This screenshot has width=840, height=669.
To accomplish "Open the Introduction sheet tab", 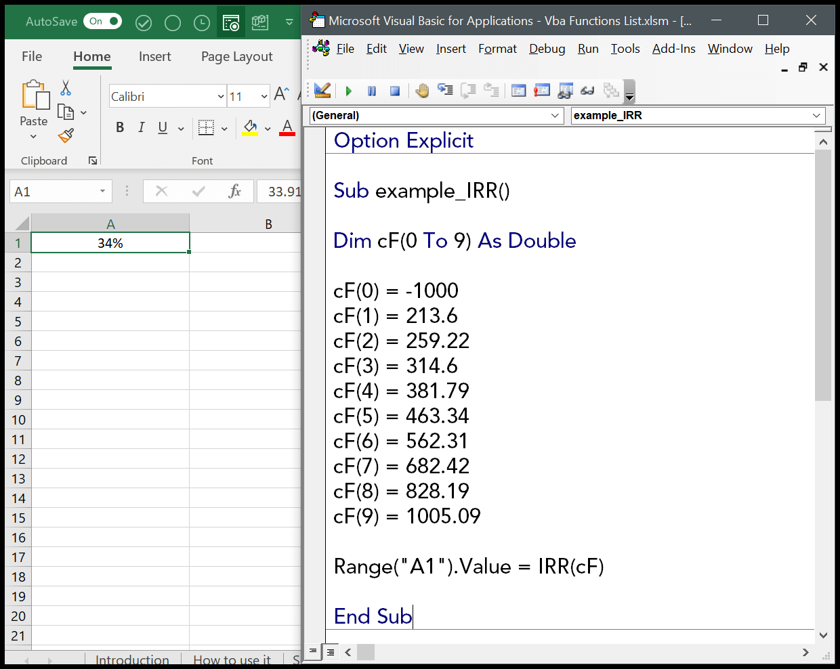I will 132,660.
